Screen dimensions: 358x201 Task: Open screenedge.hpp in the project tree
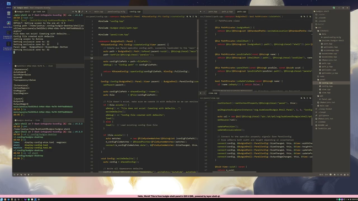tap(329, 50)
